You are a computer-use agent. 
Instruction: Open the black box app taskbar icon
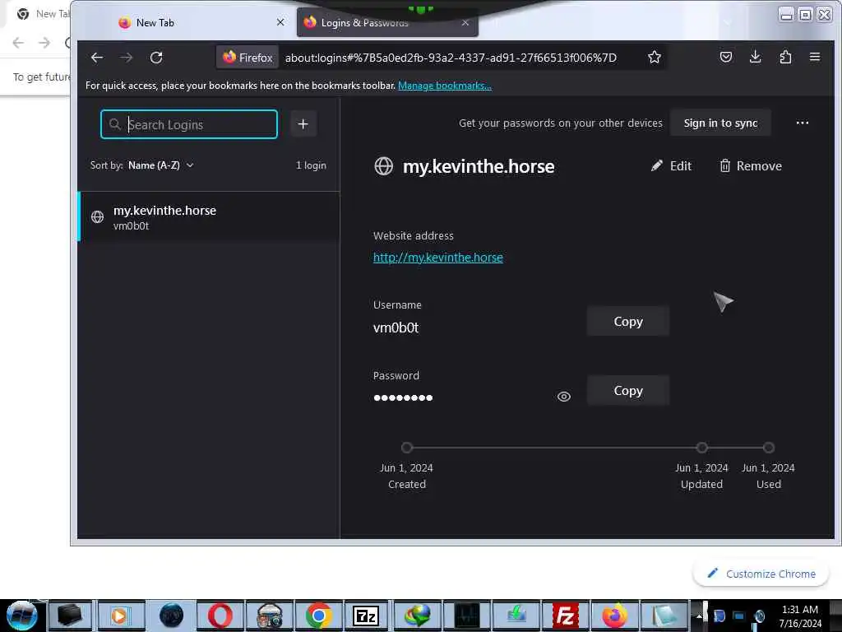pos(71,616)
